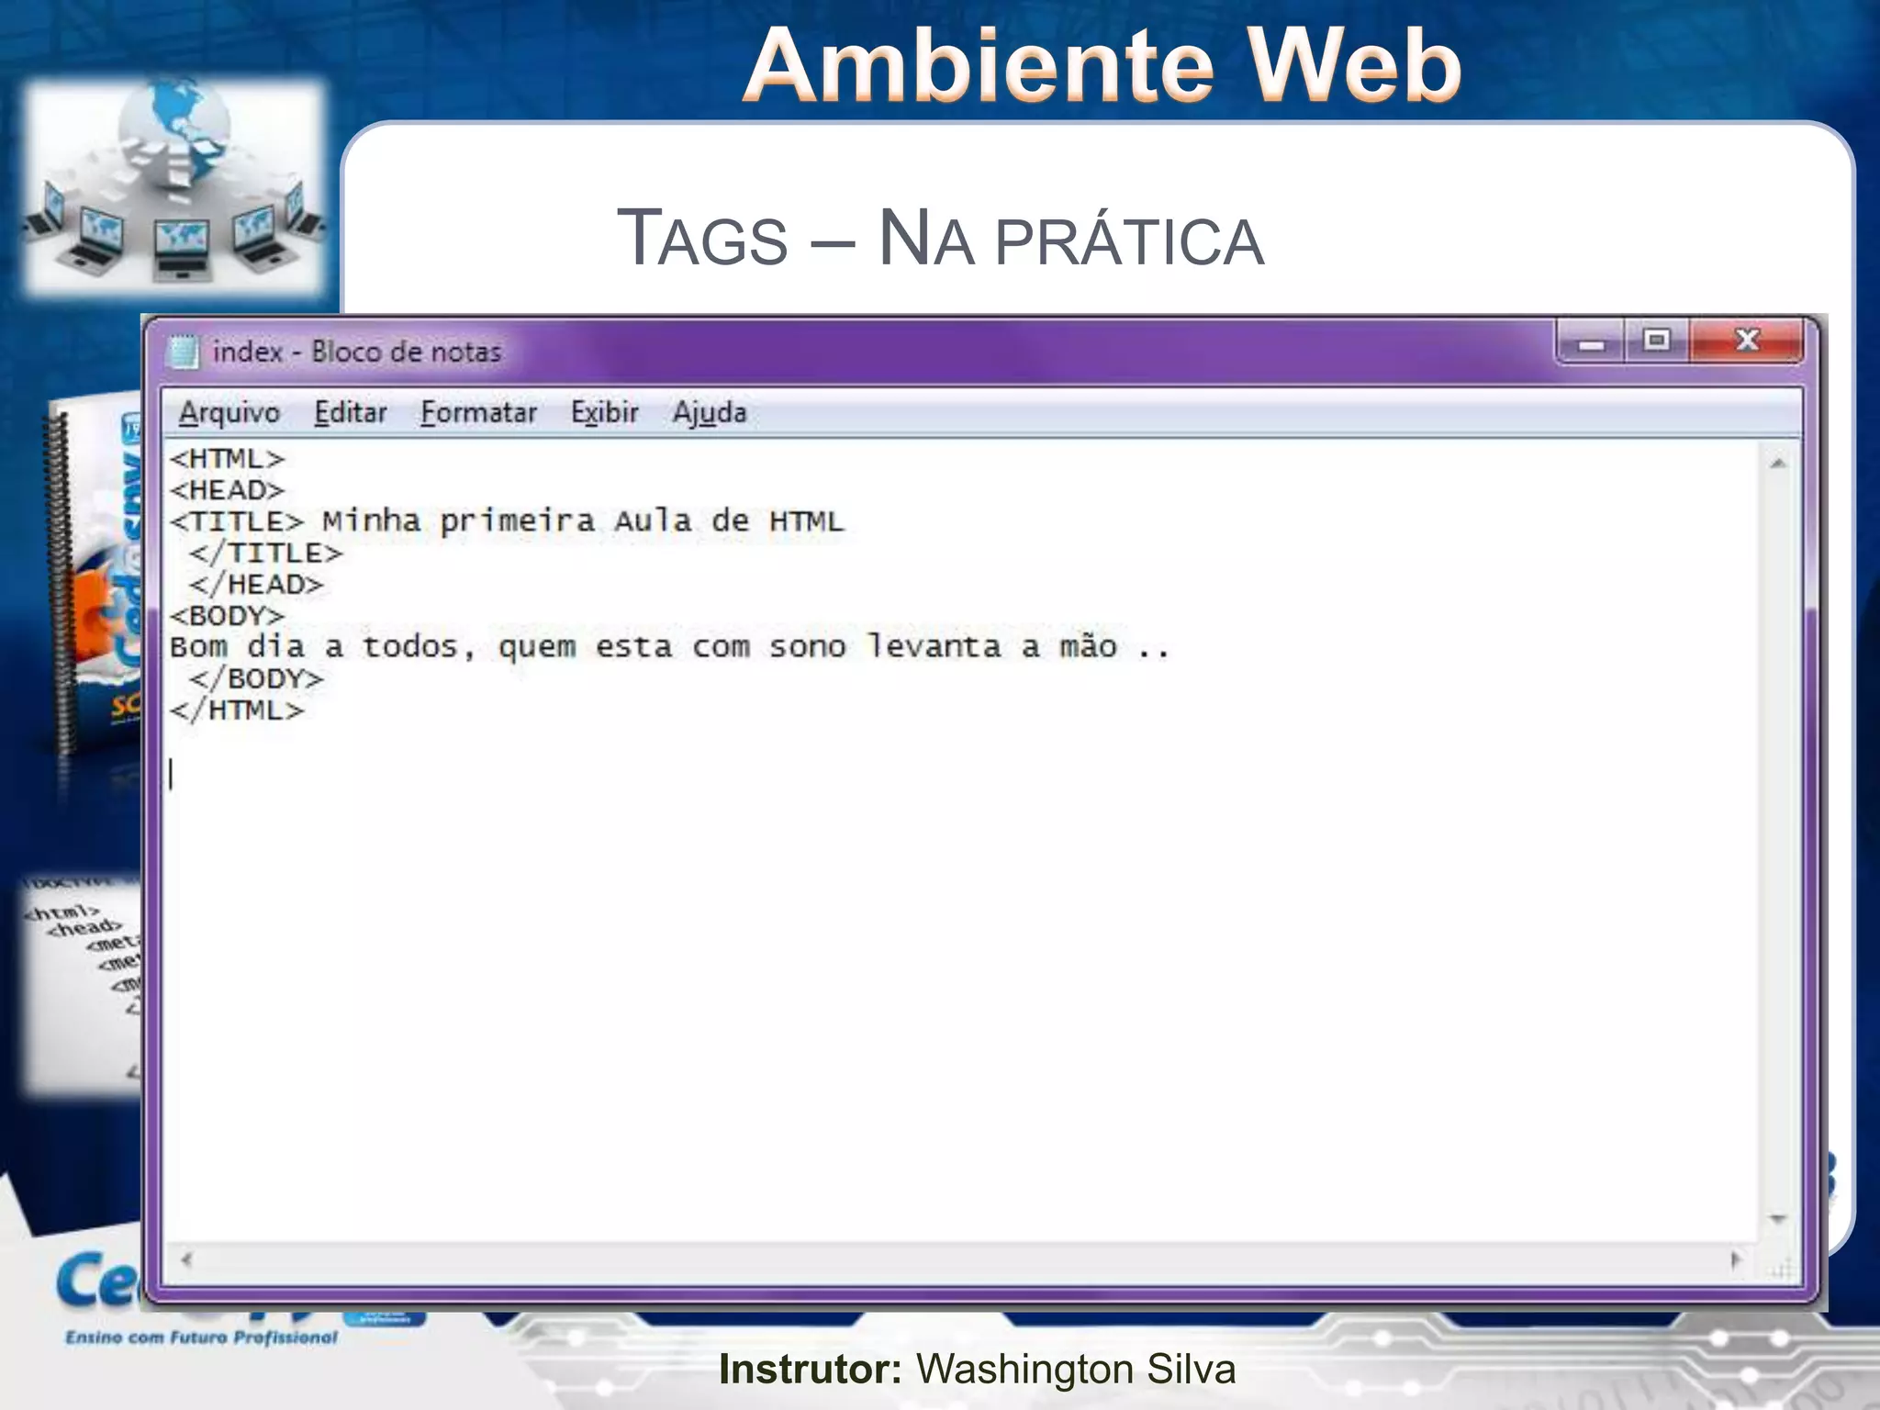Screen dimensions: 1880x1410
Task: Maximize the Bloco de notas window
Action: [x=1657, y=342]
